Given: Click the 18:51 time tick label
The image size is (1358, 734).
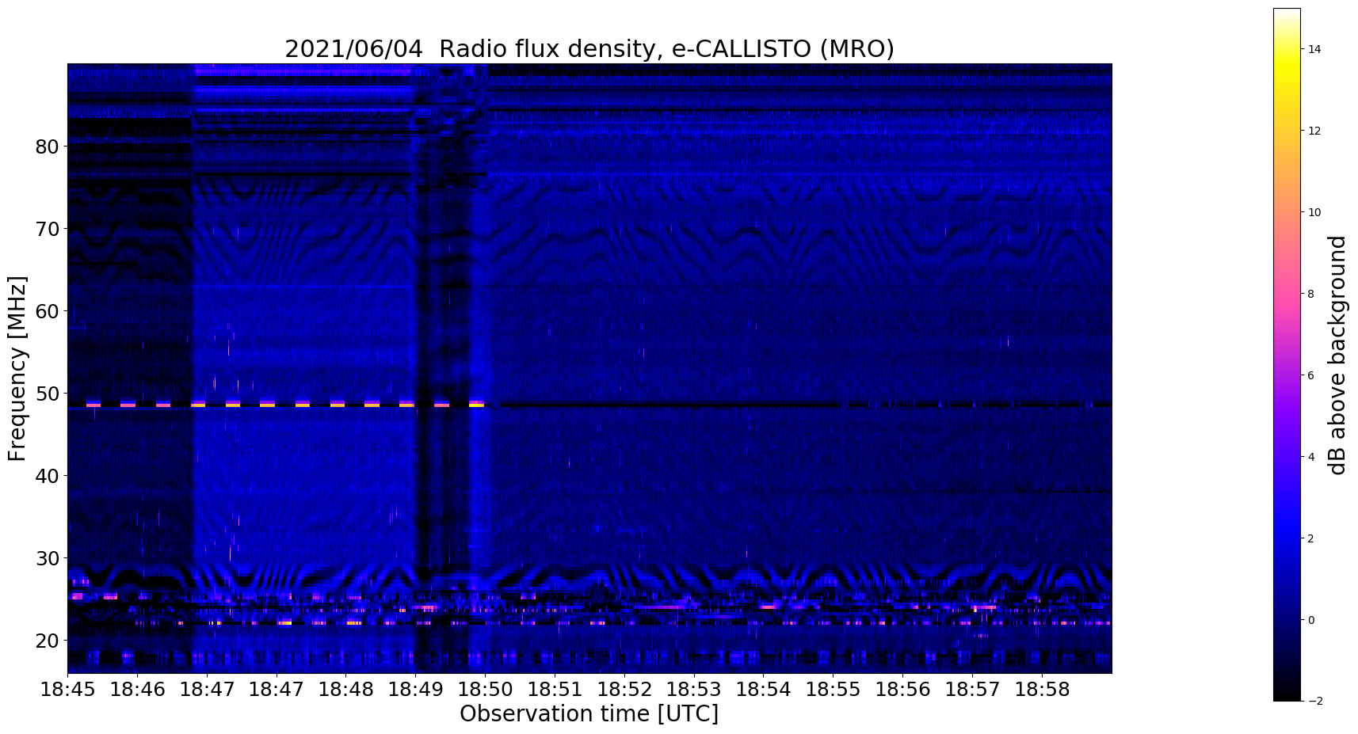Looking at the screenshot, I should tap(555, 690).
